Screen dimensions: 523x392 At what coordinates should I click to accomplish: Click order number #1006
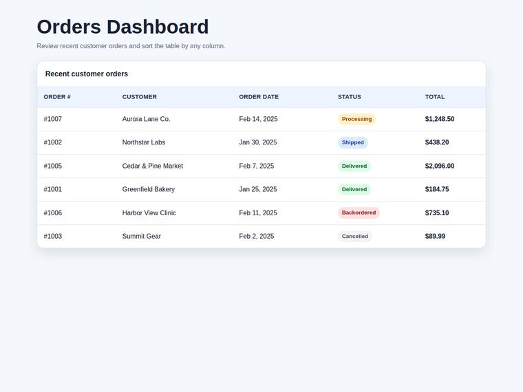click(x=53, y=213)
